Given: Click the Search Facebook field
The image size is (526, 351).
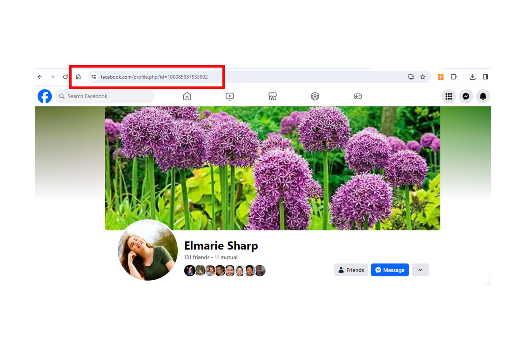Looking at the screenshot, I should coord(104,96).
